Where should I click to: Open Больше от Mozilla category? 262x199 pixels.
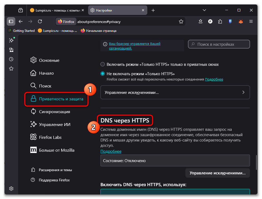pos(52,150)
